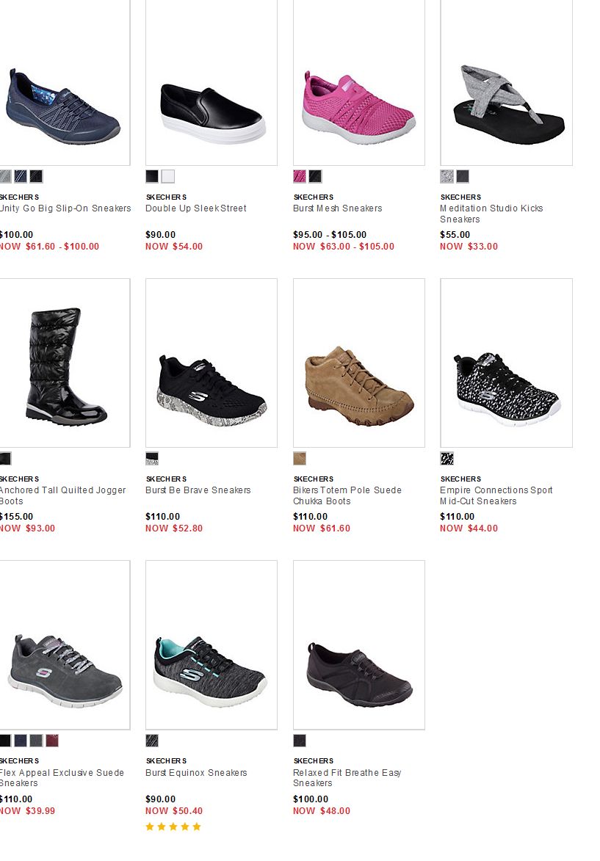Open Anchored Tall Quilted Jogger Boots image
The image size is (600, 861).
pyautogui.click(x=65, y=363)
